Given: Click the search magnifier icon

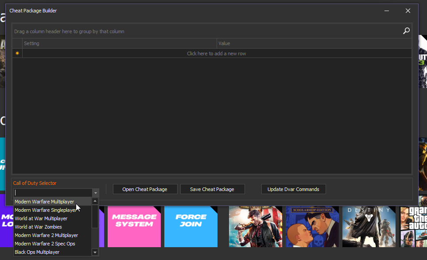Looking at the screenshot, I should (x=406, y=31).
